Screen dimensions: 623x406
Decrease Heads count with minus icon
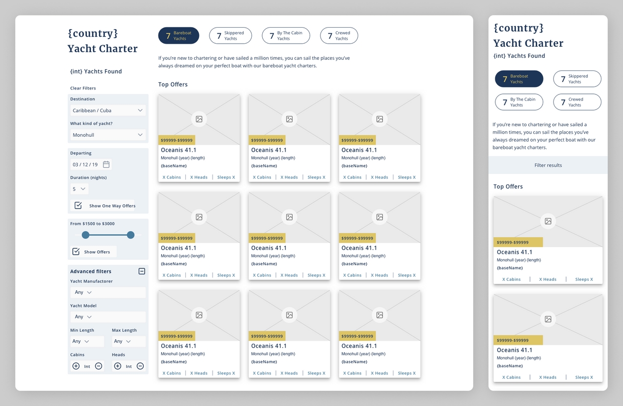[140, 366]
